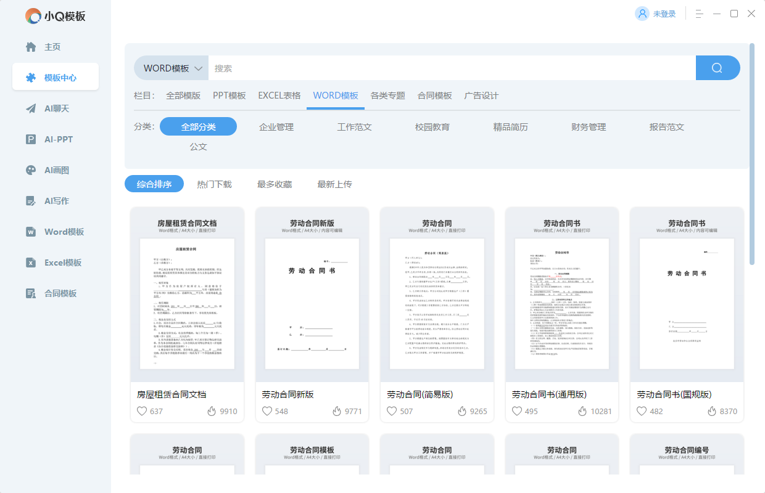765x493 pixels.
Task: Click the user avatar icon beside 未登录
Action: coord(642,14)
